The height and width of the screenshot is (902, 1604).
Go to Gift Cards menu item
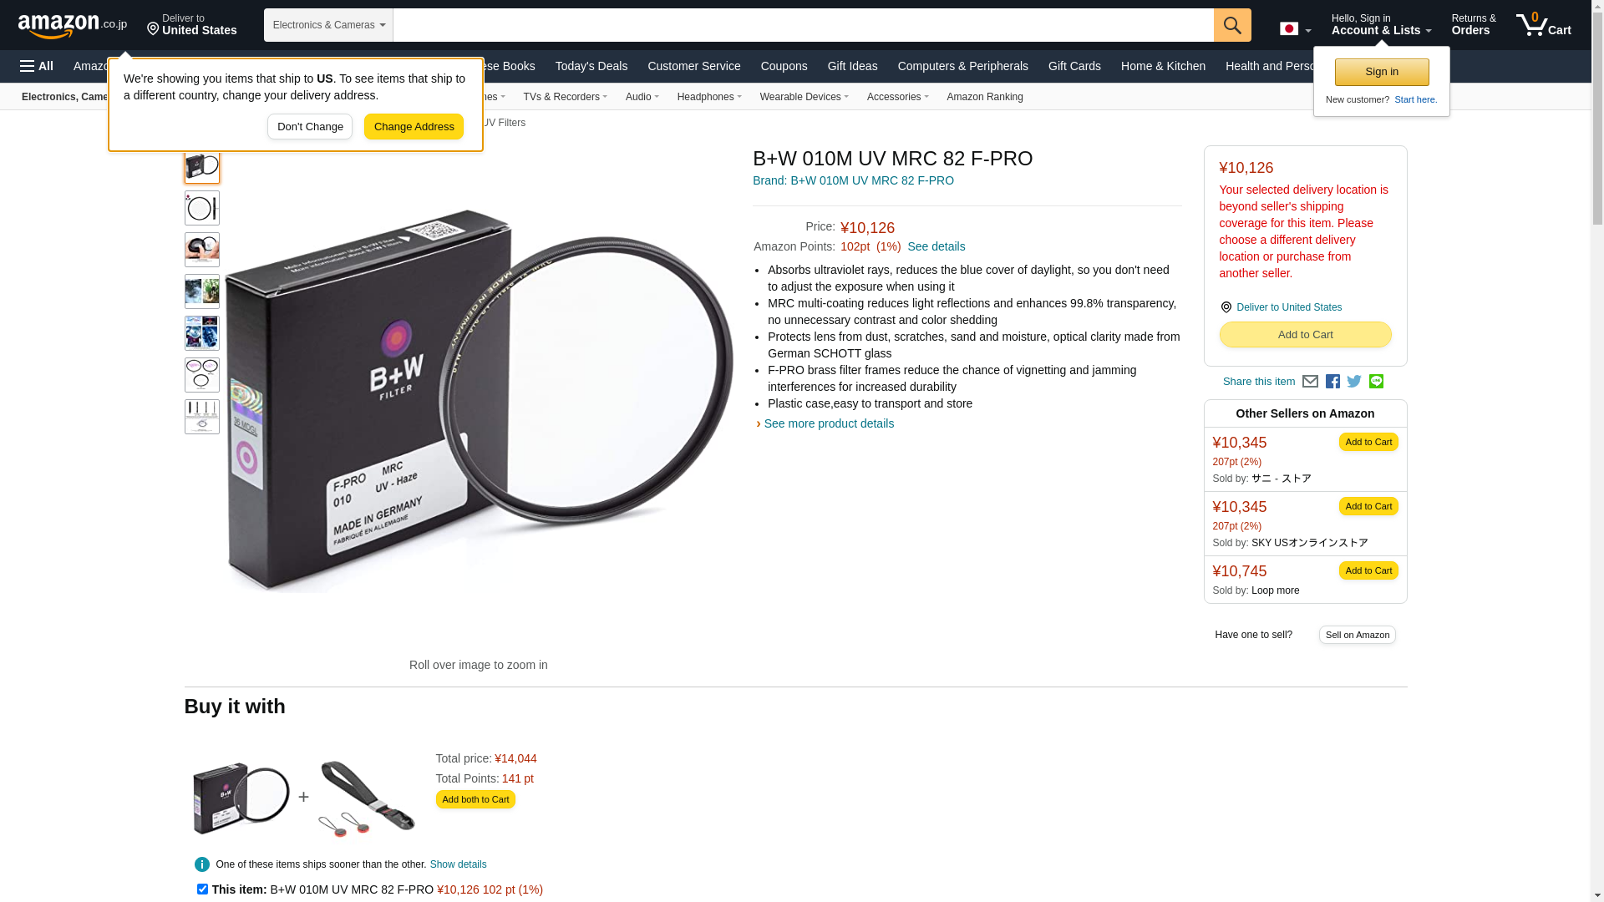[x=1074, y=66]
